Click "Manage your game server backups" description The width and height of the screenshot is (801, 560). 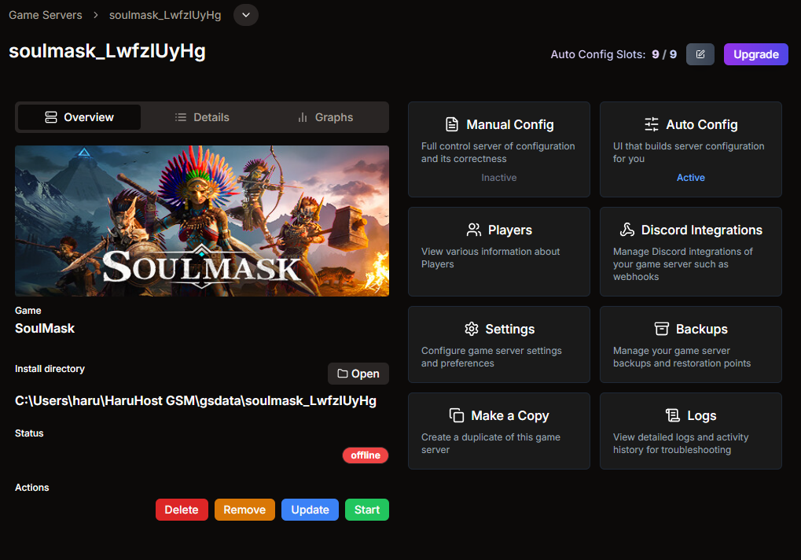(682, 356)
